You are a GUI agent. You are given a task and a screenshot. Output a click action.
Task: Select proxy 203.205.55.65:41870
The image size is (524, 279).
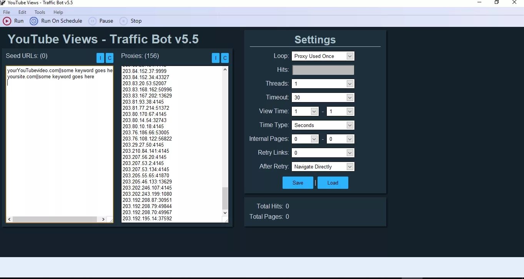point(146,175)
